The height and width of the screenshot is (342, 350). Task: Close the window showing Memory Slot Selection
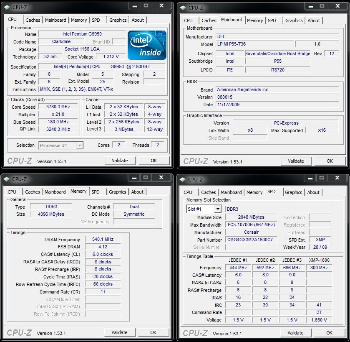point(337,178)
